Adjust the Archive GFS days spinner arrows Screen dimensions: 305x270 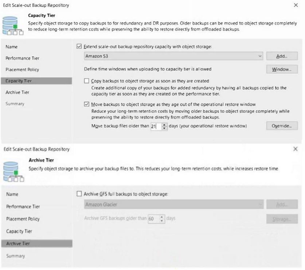pyautogui.click(x=162, y=218)
